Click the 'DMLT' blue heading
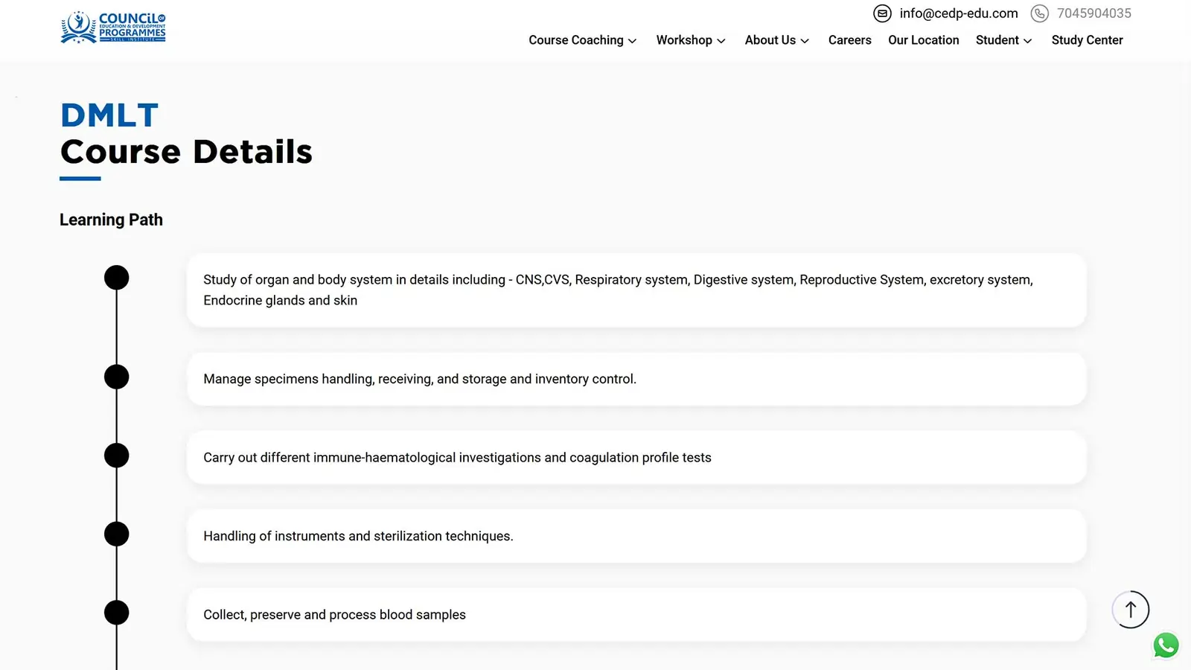 pyautogui.click(x=109, y=115)
